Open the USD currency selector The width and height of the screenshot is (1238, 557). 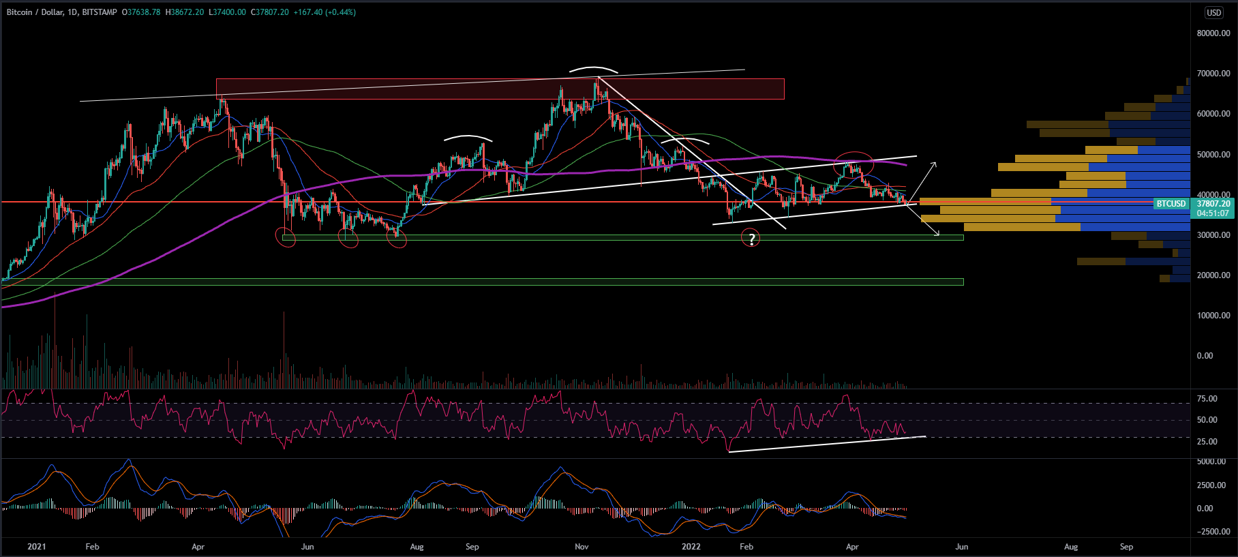point(1213,12)
